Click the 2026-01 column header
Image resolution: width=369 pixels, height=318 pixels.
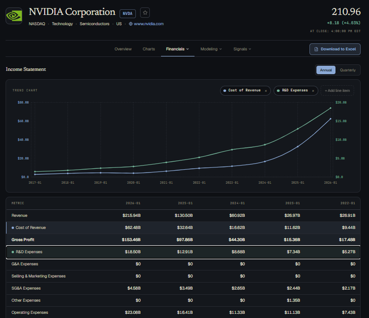[133, 203]
